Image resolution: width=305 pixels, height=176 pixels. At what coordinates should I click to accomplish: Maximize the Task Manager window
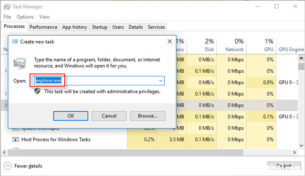276,7
